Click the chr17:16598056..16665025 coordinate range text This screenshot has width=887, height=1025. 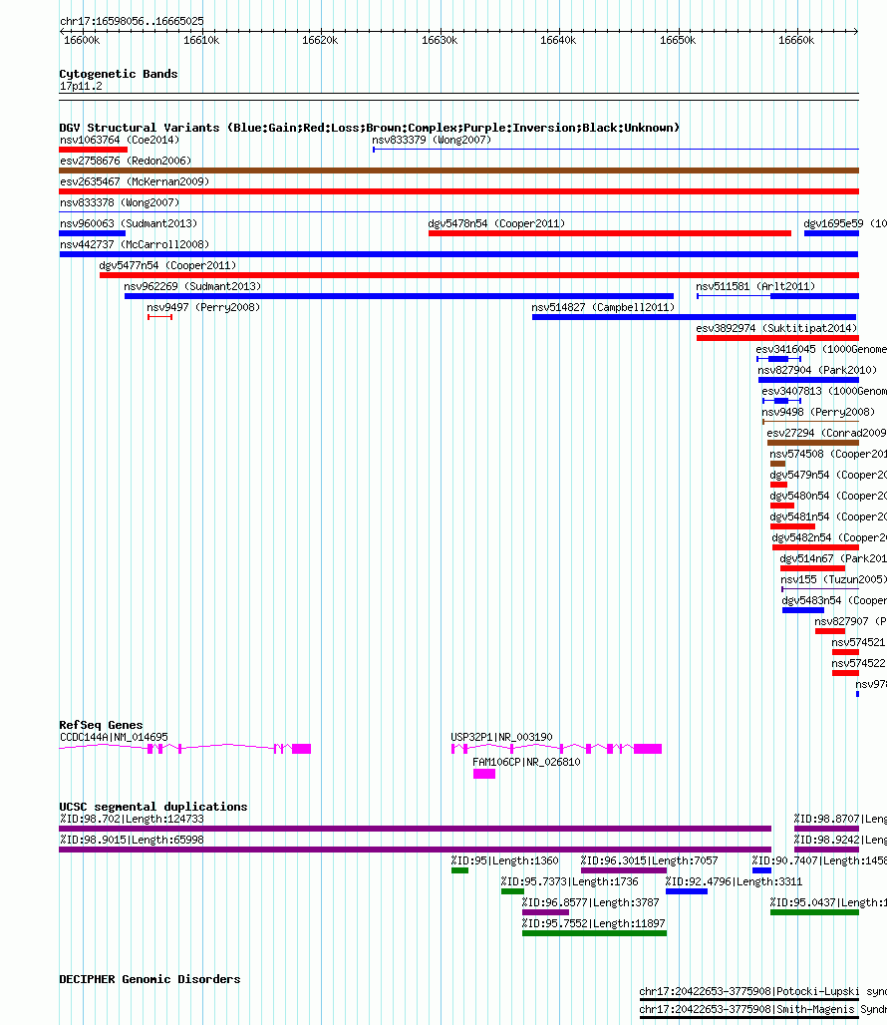(x=132, y=21)
